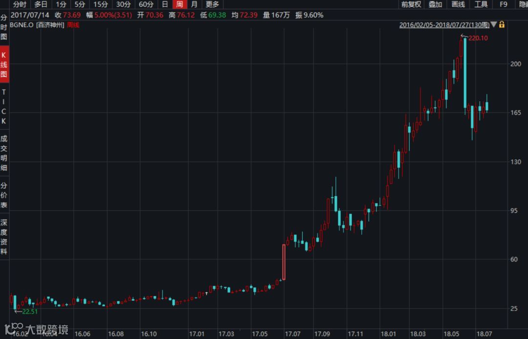Click the 220.10 high price marker
Image resolution: width=528 pixels, height=339 pixels.
(x=478, y=38)
